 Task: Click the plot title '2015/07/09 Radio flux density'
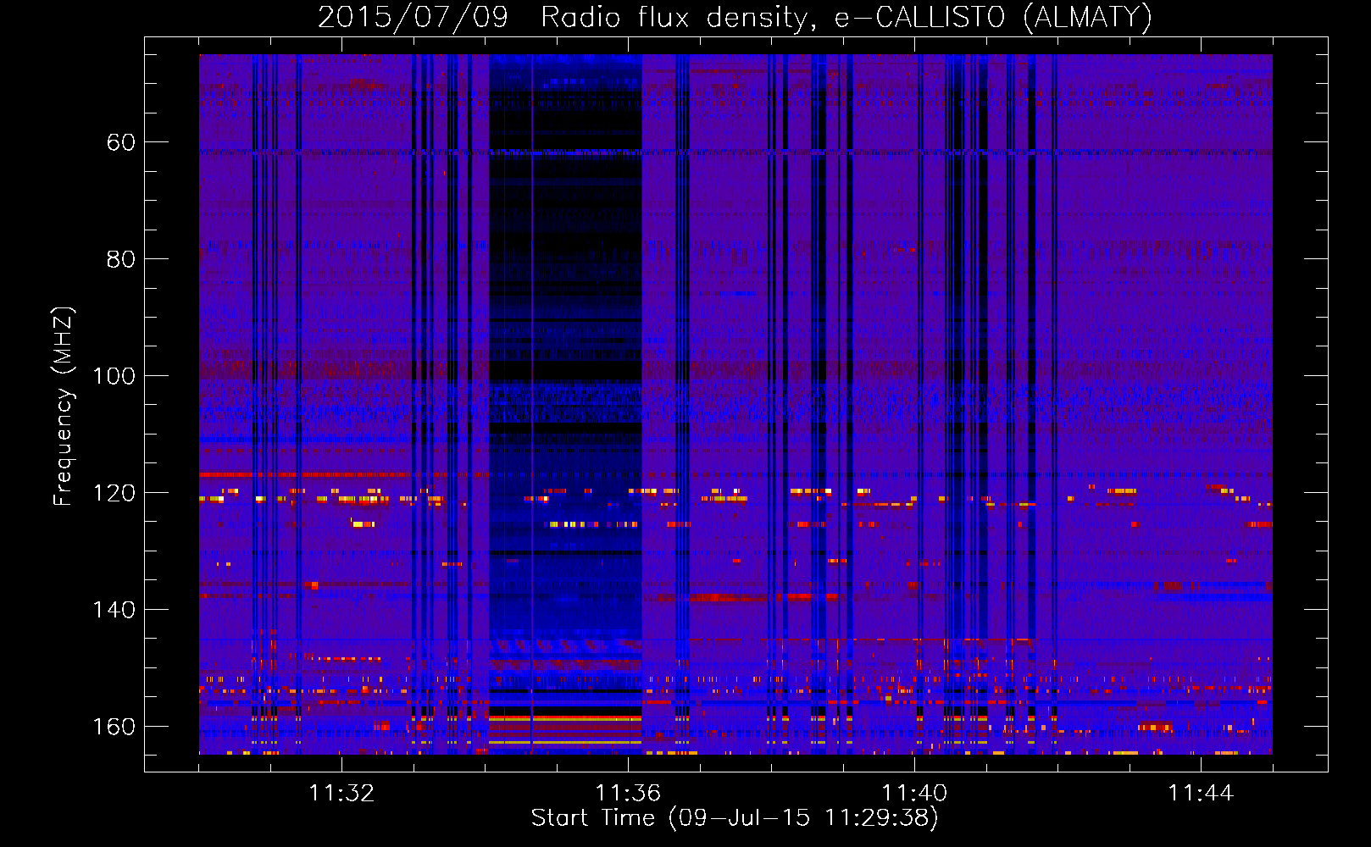[x=735, y=18]
